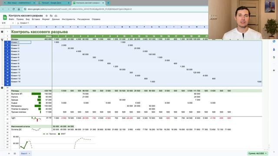Reload the page with the refresh icon
Viewport: 278px width, 156px height.
[x=13, y=9]
